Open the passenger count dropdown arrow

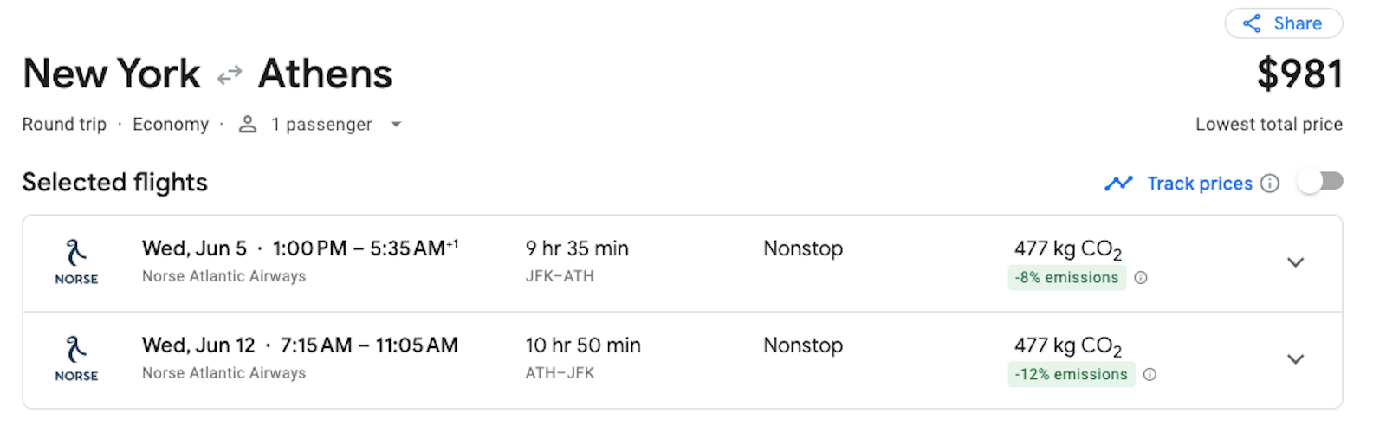pos(396,125)
